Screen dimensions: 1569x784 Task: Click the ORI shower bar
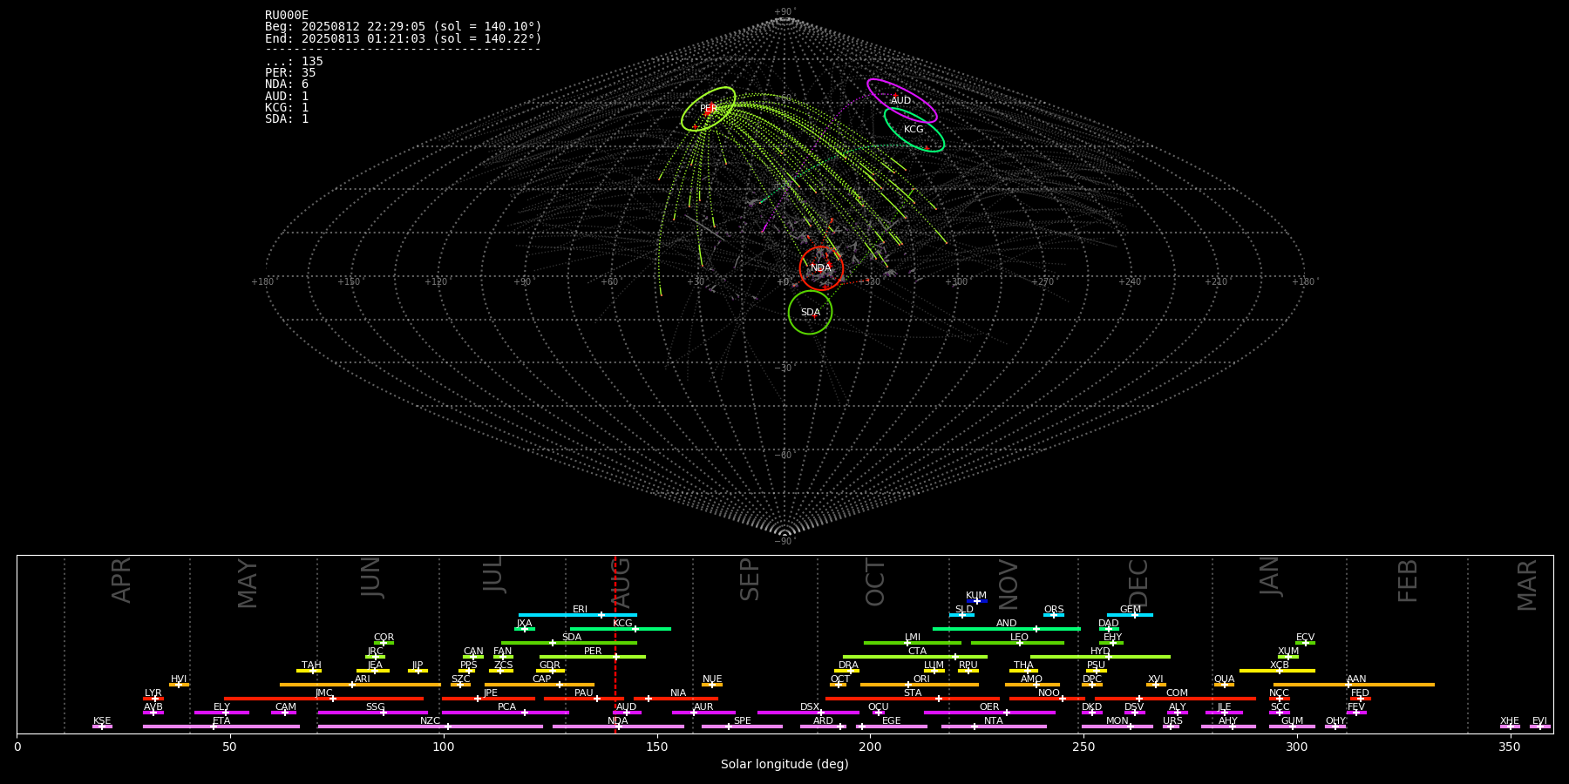click(x=920, y=685)
